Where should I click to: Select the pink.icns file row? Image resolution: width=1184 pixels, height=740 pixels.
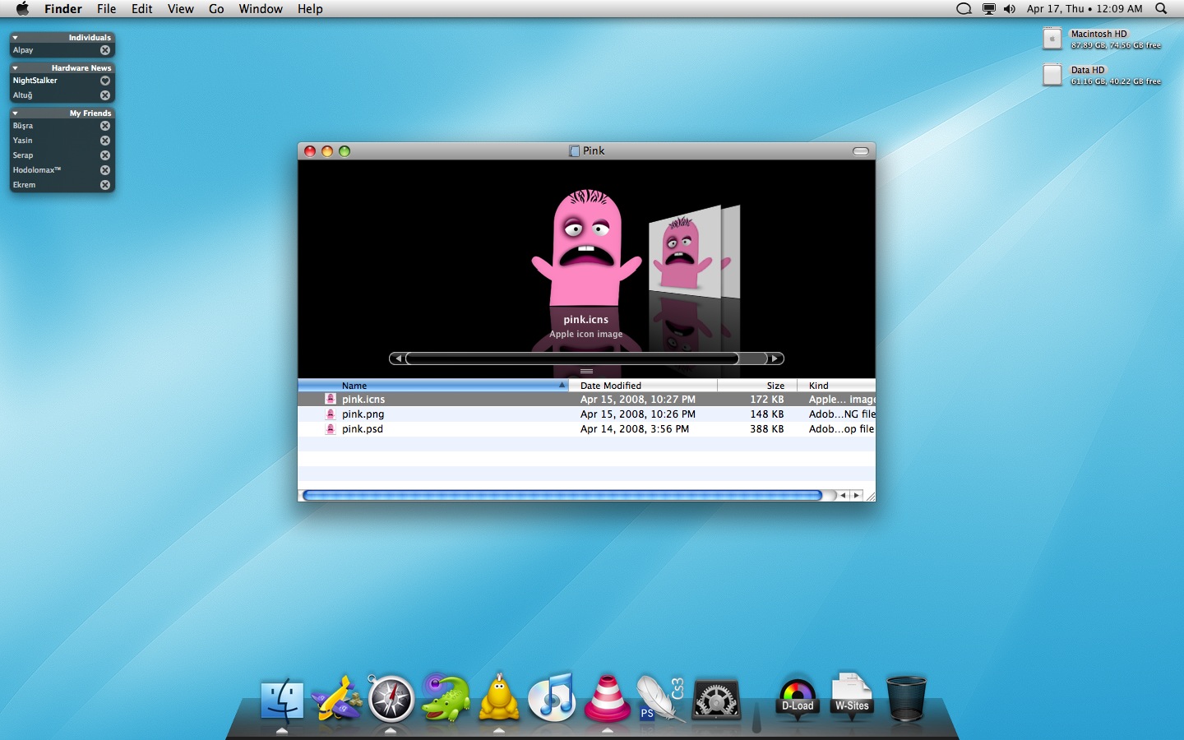(x=586, y=400)
